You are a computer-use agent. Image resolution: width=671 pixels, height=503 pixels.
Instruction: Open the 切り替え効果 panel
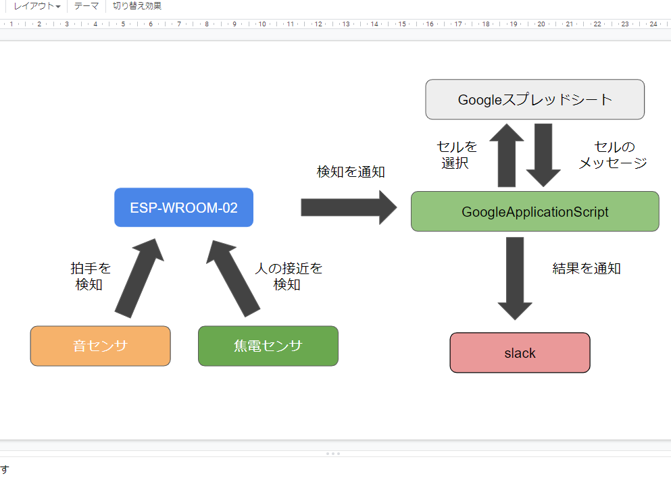pyautogui.click(x=136, y=6)
